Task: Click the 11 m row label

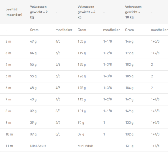Action: click(9, 146)
